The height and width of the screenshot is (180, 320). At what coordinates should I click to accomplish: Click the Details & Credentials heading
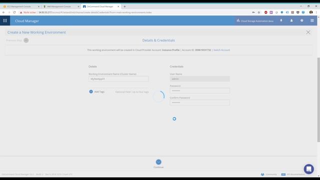point(158,40)
